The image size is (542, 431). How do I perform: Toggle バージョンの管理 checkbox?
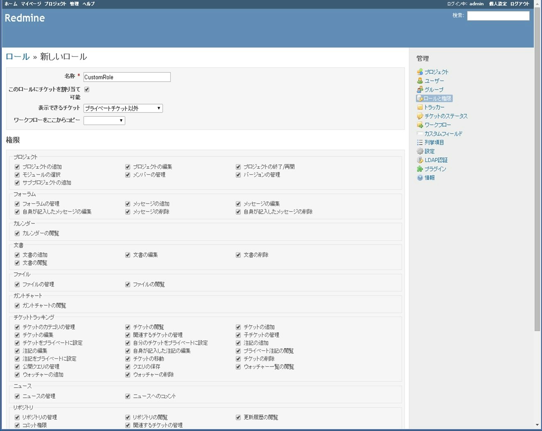coord(238,175)
